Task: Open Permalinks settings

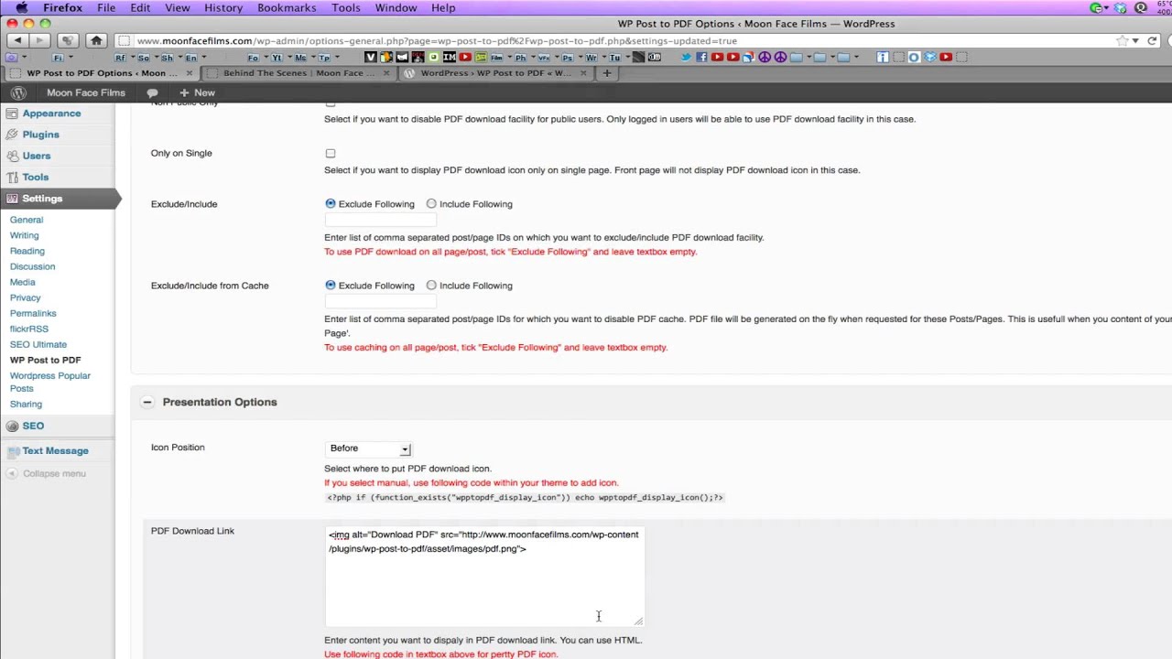Action: tap(33, 313)
